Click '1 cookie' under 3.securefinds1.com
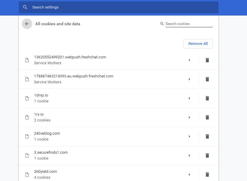247x181 pixels. pyautogui.click(x=41, y=158)
